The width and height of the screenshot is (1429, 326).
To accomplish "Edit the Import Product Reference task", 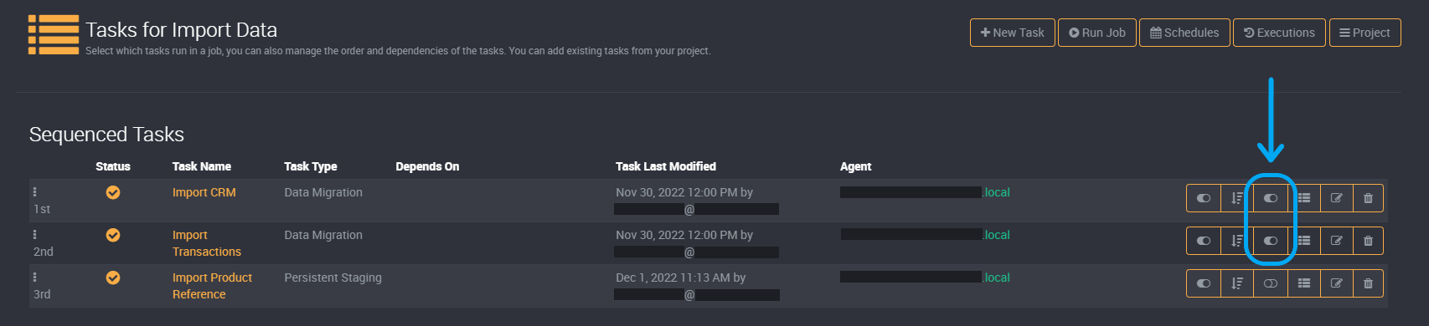I will coord(1336,283).
